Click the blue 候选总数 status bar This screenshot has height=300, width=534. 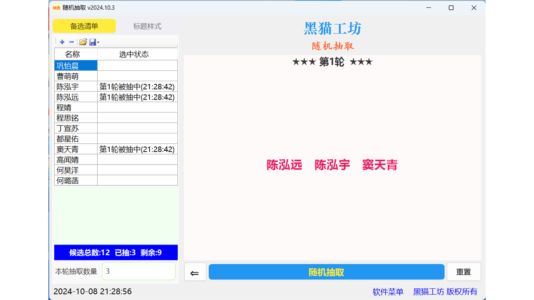click(116, 252)
